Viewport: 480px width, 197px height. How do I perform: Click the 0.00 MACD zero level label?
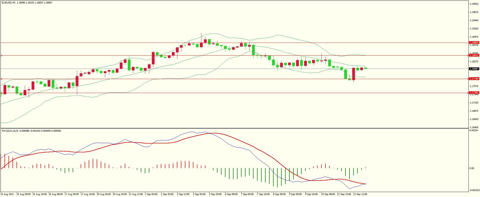[x=472, y=168]
